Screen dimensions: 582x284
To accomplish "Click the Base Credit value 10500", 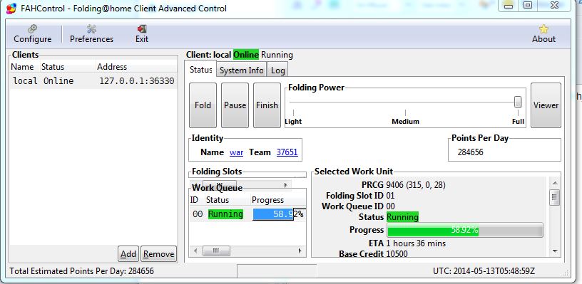I will 397,254.
